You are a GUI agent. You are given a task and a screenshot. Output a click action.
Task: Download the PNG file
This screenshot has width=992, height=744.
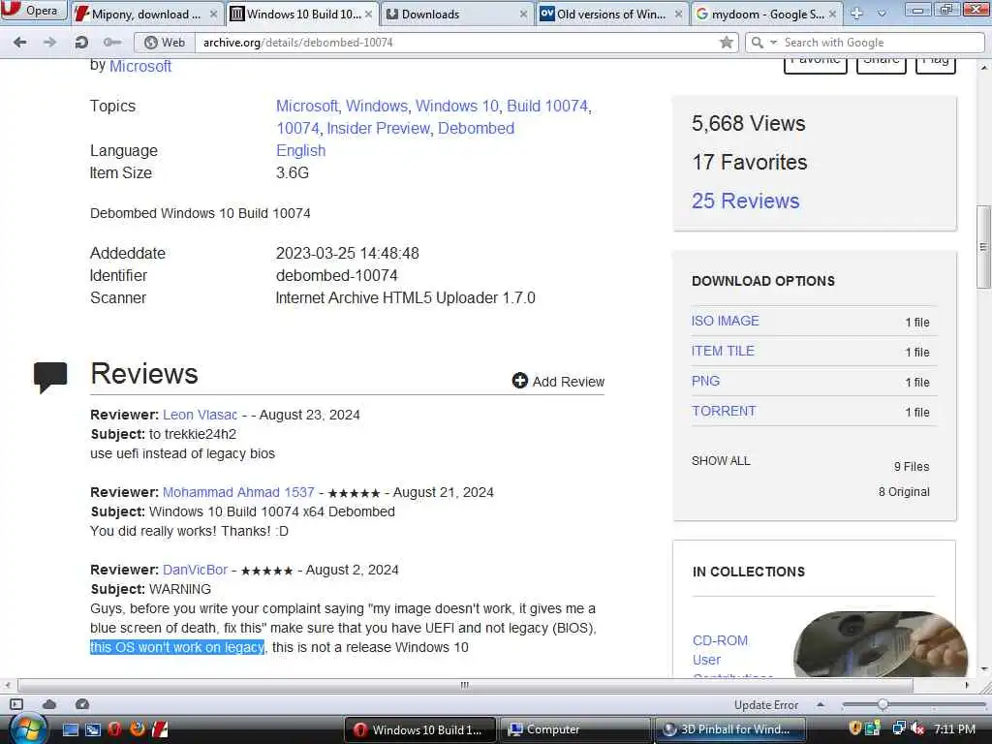[x=705, y=382]
